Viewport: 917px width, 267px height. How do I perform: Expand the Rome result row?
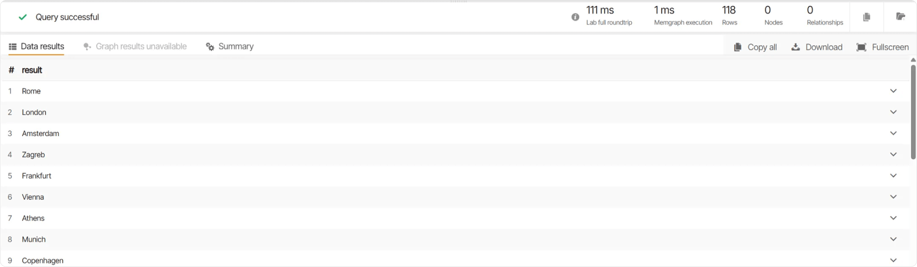[893, 91]
